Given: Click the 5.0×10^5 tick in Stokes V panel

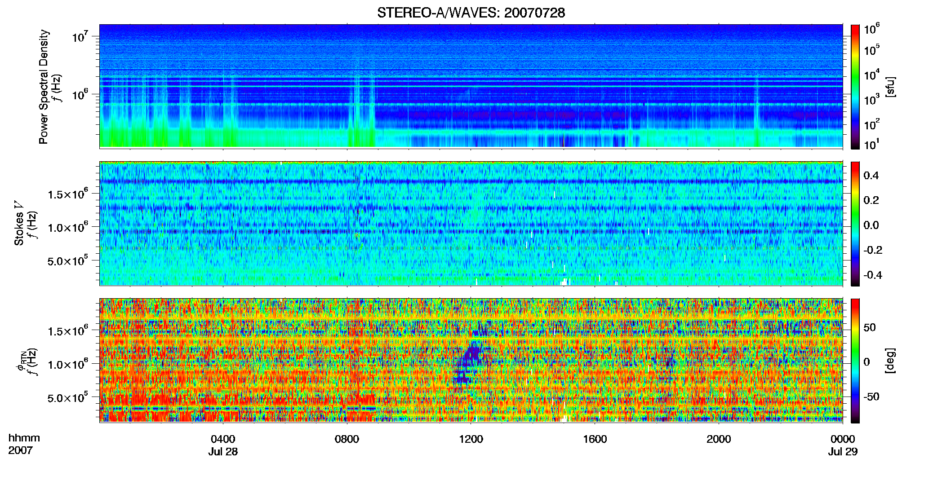Looking at the screenshot, I should [x=68, y=260].
